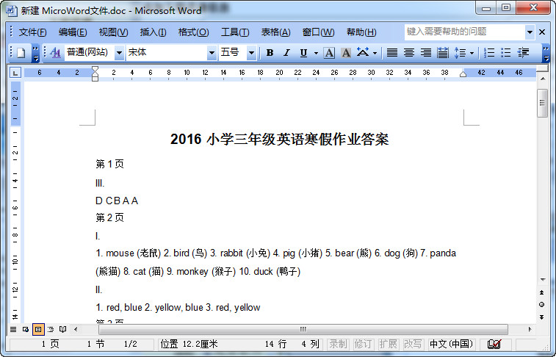Open font size dropdown 五号

tap(251, 53)
